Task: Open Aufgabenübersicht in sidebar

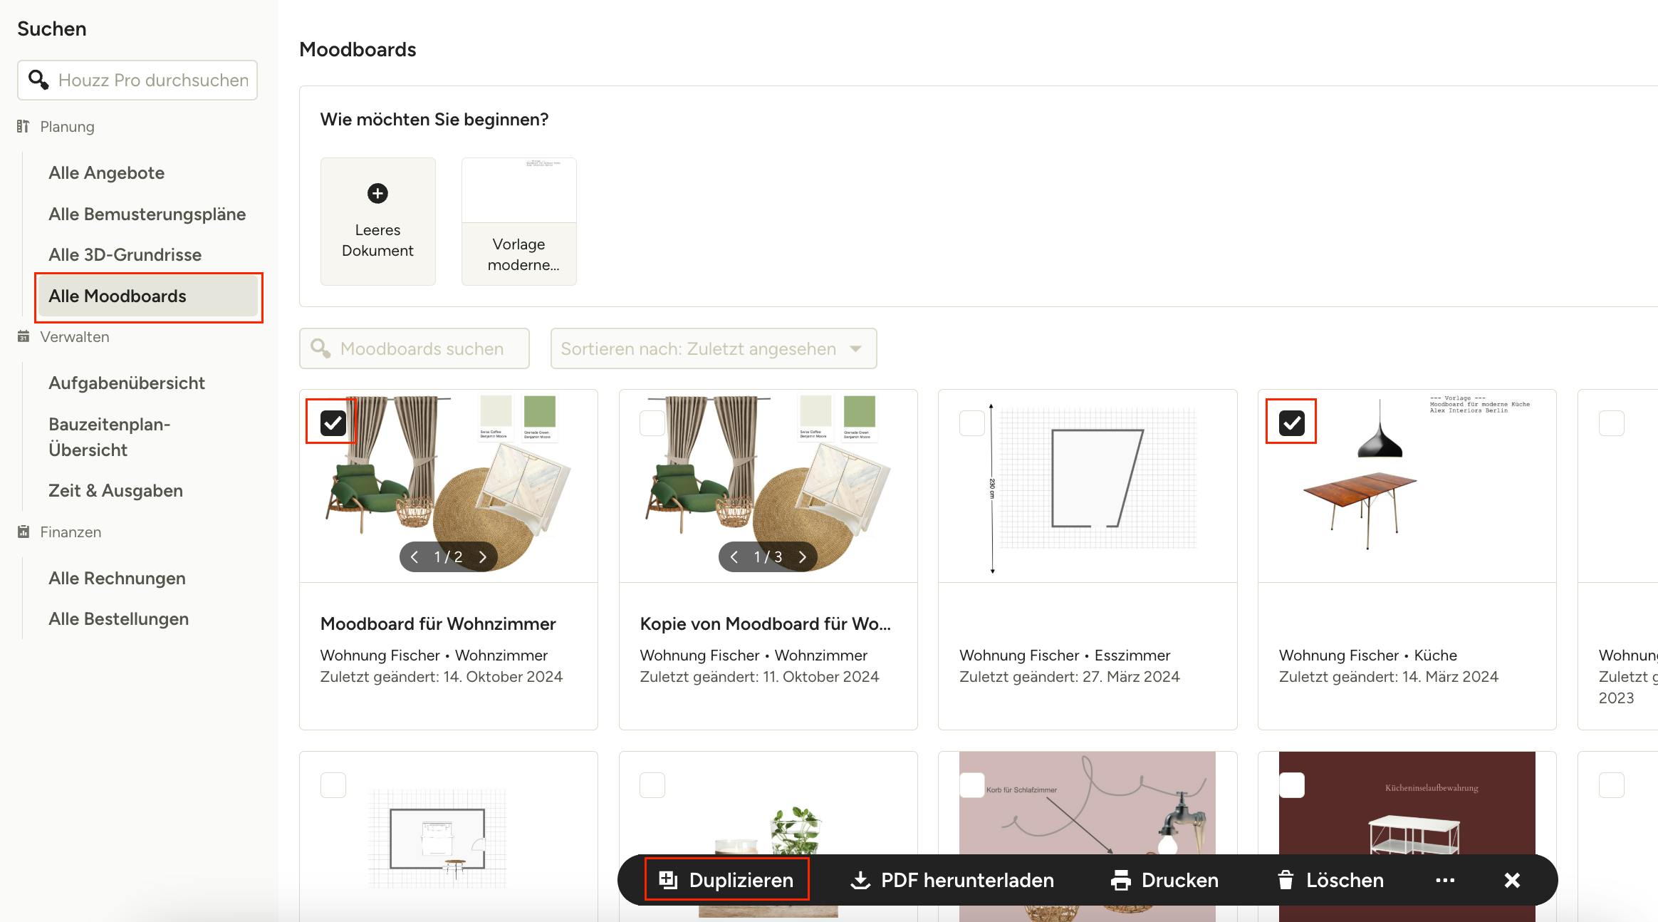Action: [127, 383]
